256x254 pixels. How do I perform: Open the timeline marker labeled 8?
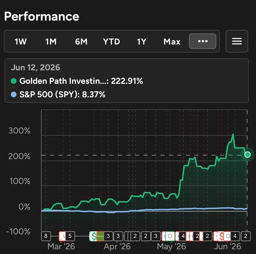coord(46,236)
